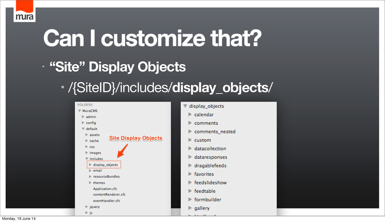Expand the formbuilder folder arrow

tap(190, 199)
